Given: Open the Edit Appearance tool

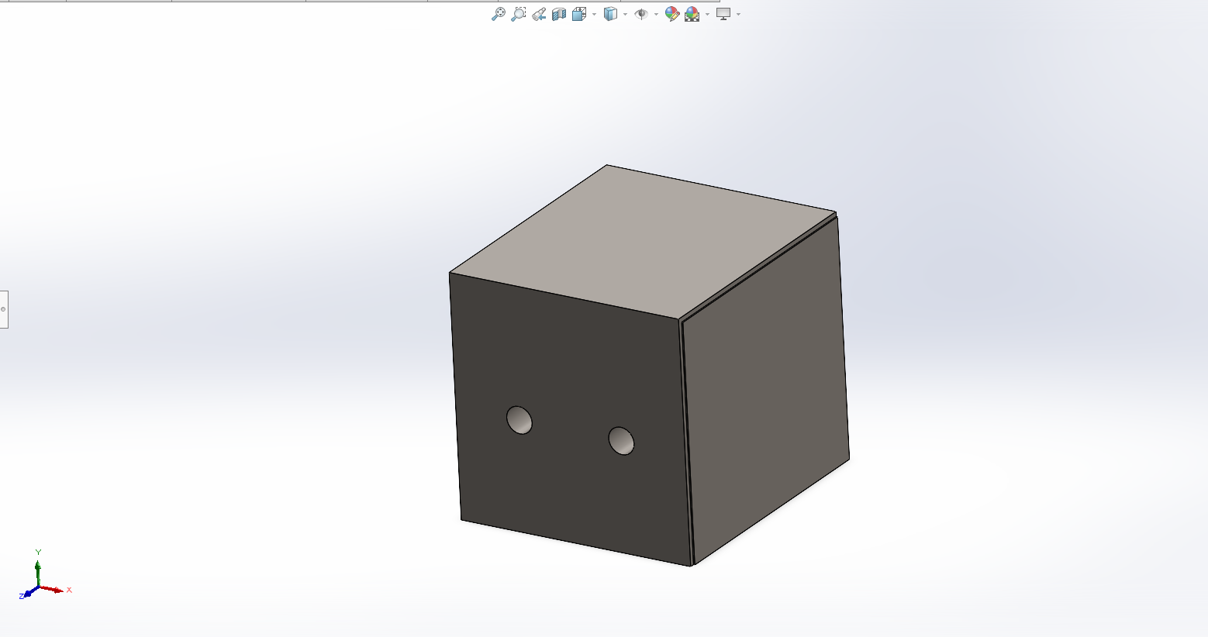Looking at the screenshot, I should [672, 14].
